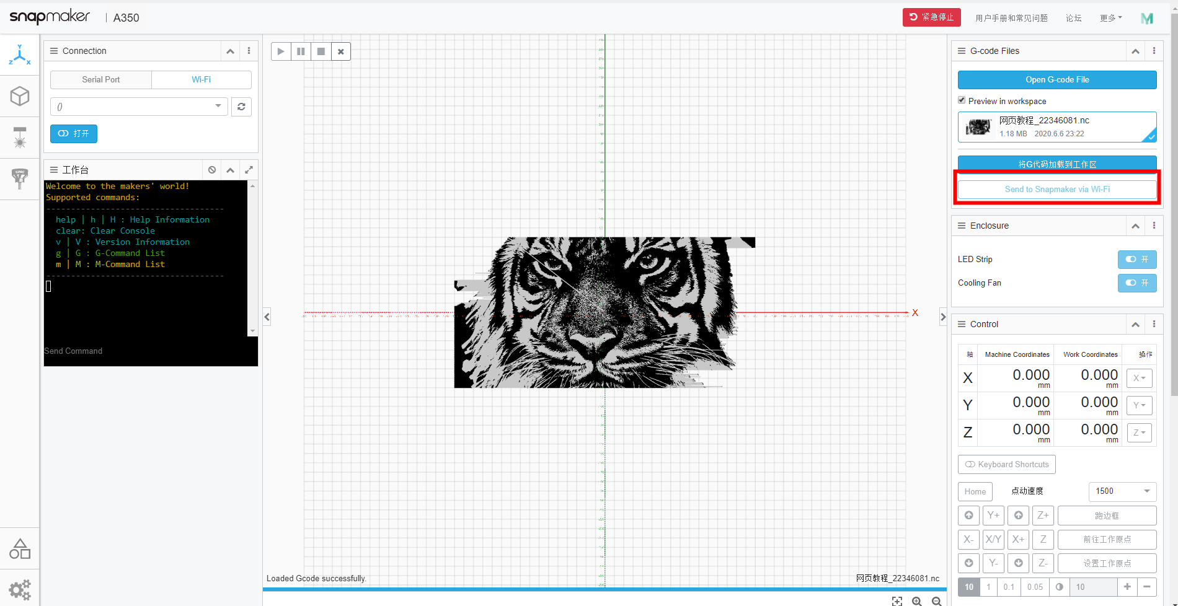1178x606 pixels.
Task: Zoom in the workspace view
Action: (x=917, y=601)
